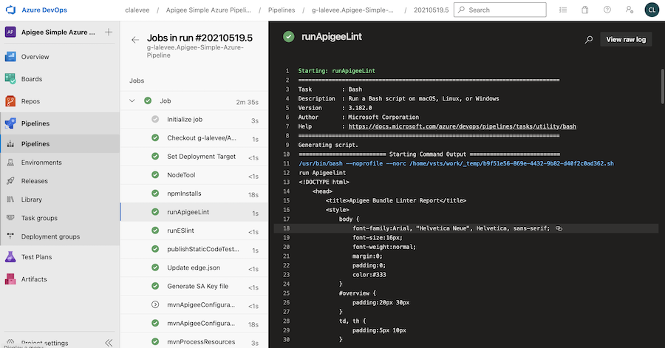The height and width of the screenshot is (348, 665).
Task: Open the Pipelines section in sidebar
Action: pos(60,123)
